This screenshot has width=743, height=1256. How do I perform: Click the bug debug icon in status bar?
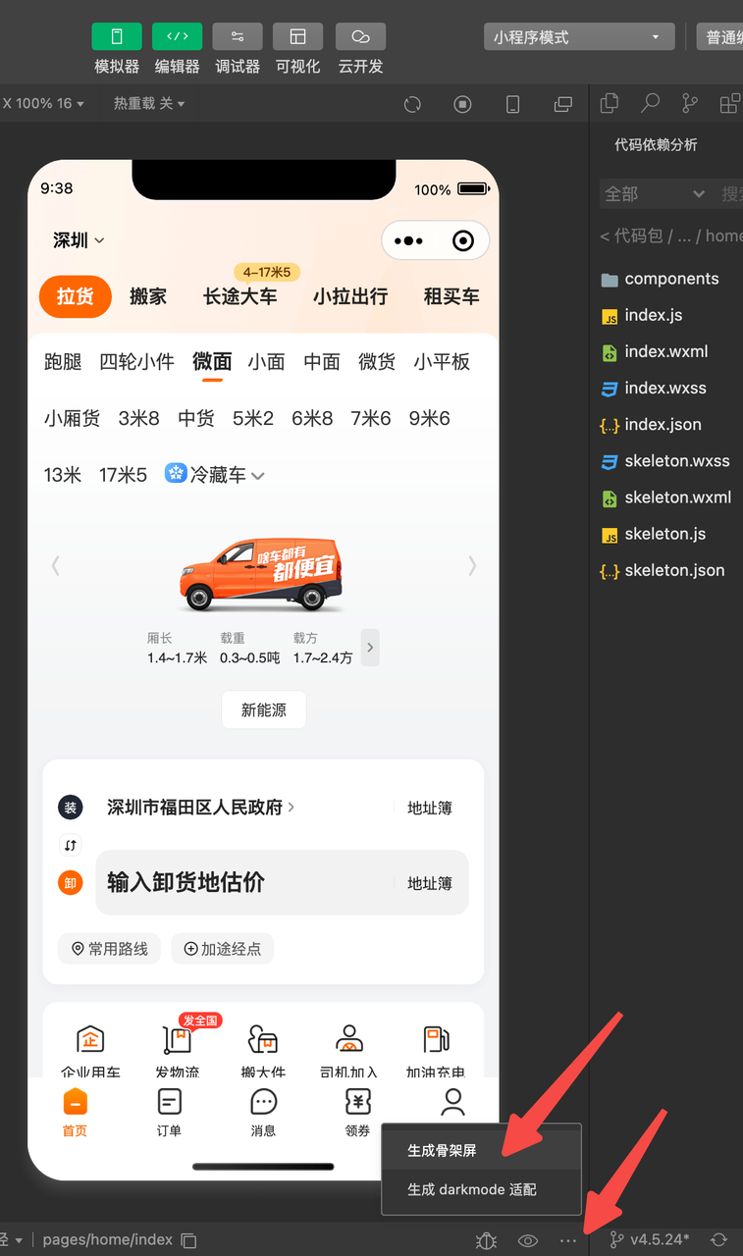pos(486,1240)
